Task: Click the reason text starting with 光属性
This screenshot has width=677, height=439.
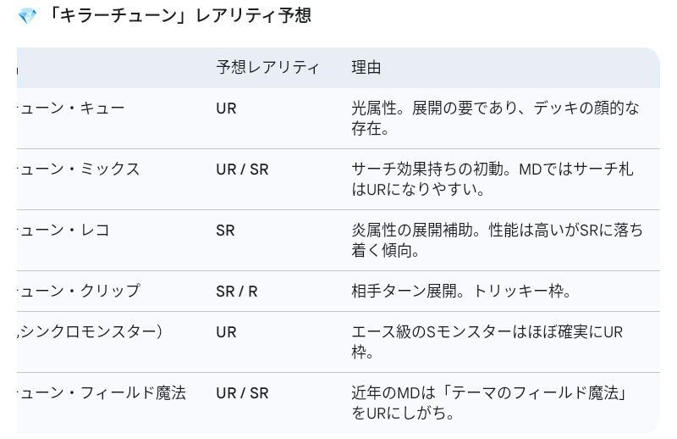Action: click(495, 119)
